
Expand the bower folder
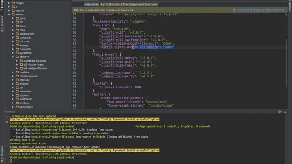[13, 26]
